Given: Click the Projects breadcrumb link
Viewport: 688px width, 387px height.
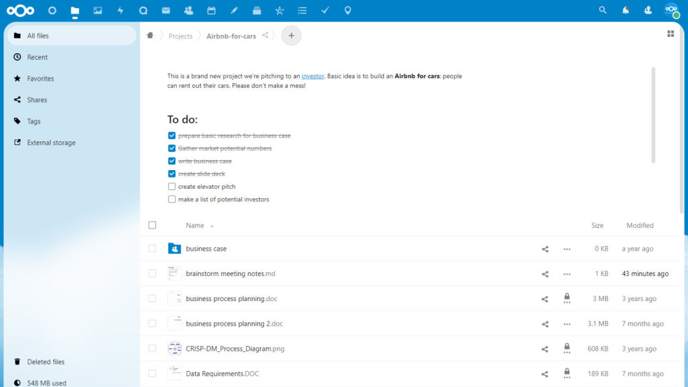Looking at the screenshot, I should pyautogui.click(x=180, y=36).
